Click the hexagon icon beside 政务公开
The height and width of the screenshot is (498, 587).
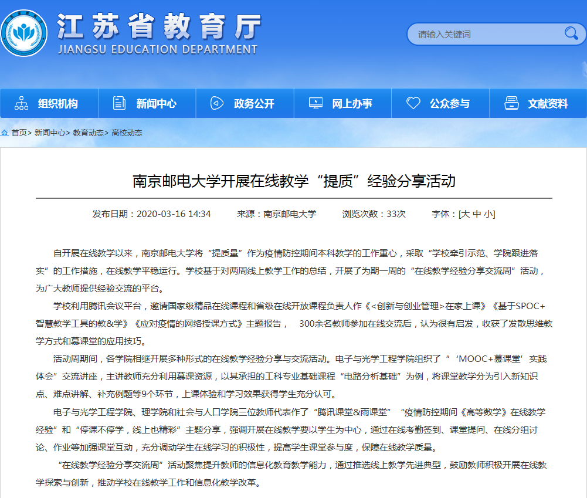click(217, 103)
